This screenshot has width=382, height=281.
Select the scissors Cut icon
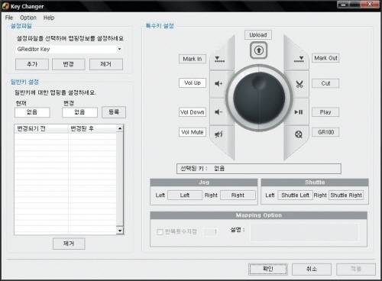(x=299, y=84)
